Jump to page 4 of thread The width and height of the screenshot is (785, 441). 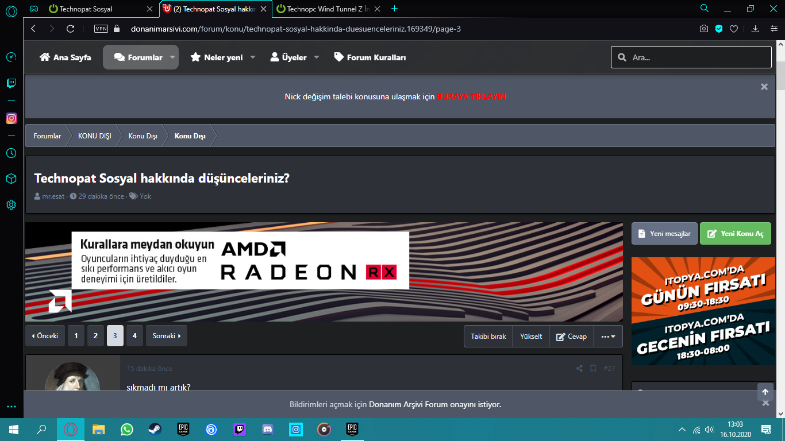tap(134, 336)
